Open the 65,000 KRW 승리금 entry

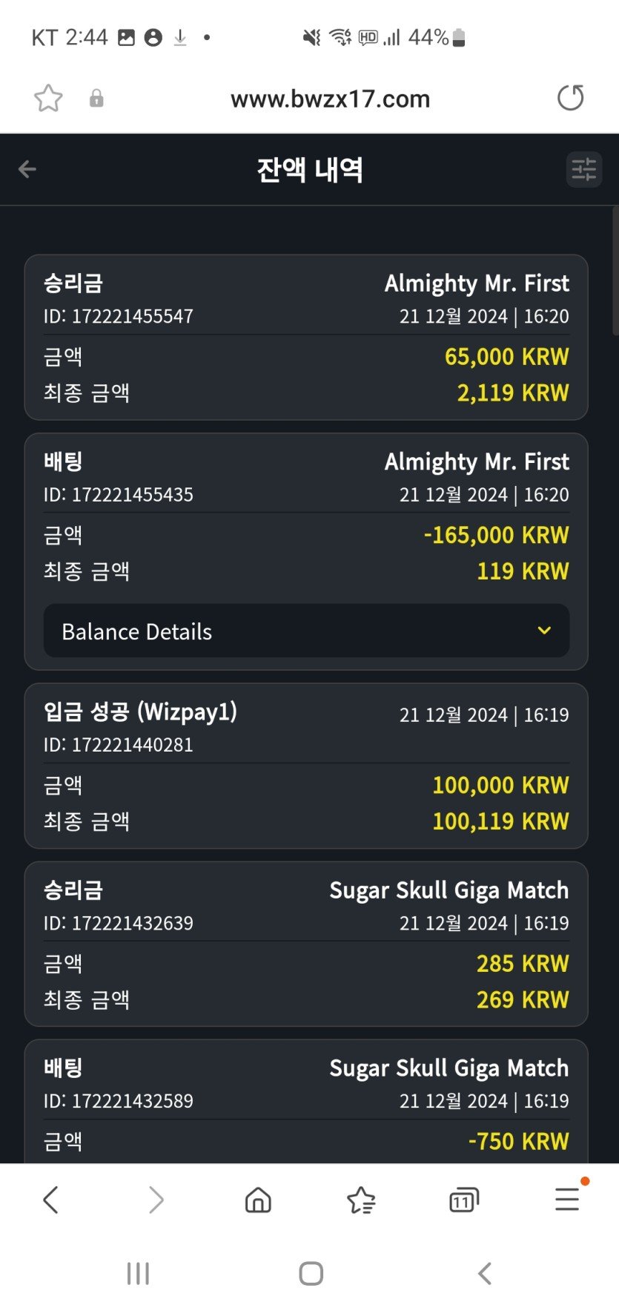coord(306,338)
